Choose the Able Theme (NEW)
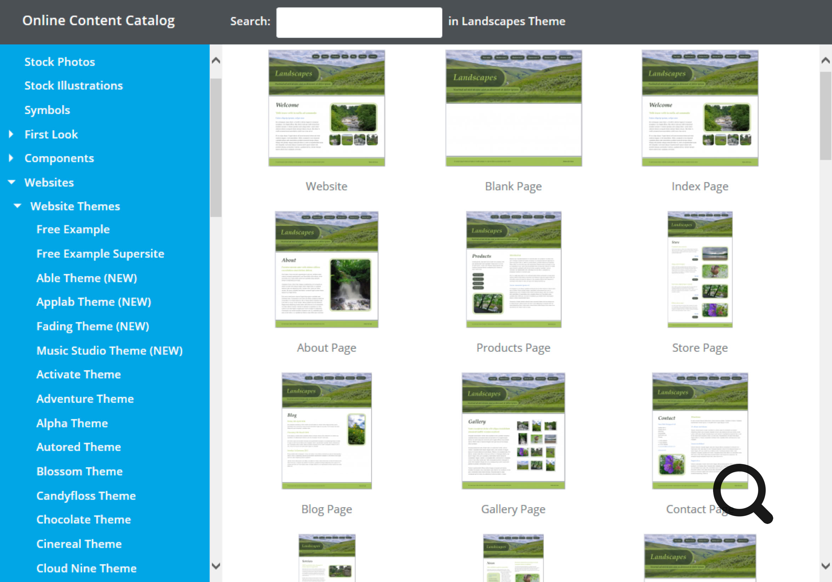This screenshot has width=832, height=582. 87,278
